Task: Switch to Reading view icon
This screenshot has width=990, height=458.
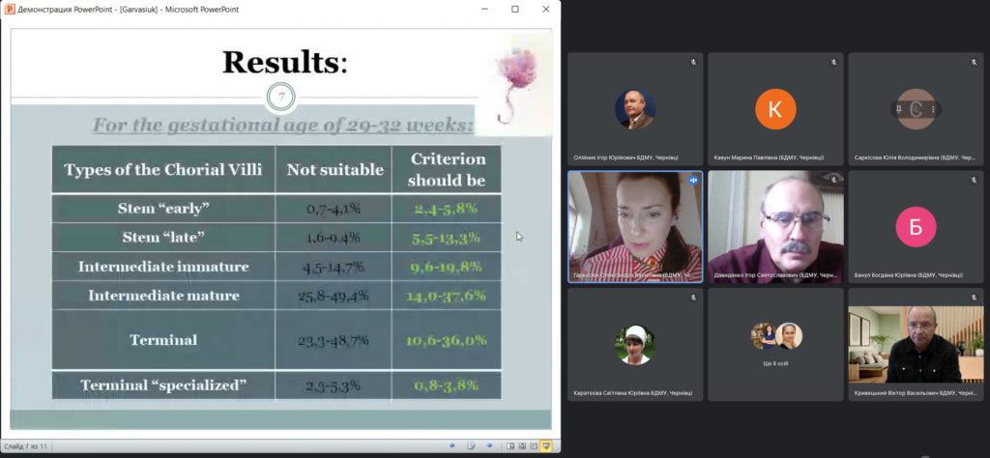Action: pos(534,445)
